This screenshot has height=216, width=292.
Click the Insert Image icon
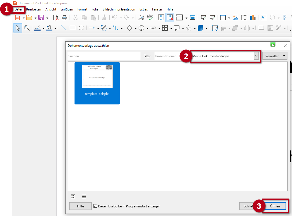click(x=235, y=18)
